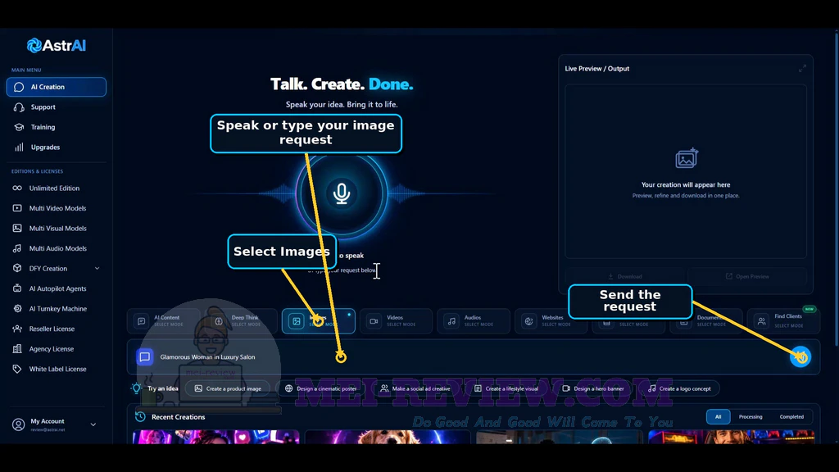Click Design a cinematic poster suggestion

320,388
